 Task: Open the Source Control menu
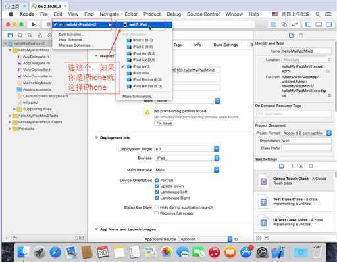tap(203, 14)
